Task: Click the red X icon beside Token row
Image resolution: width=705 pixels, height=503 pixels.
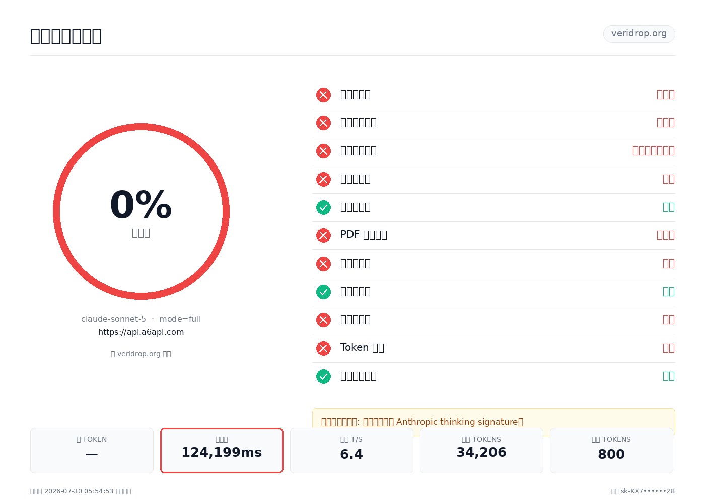Action: click(x=323, y=348)
